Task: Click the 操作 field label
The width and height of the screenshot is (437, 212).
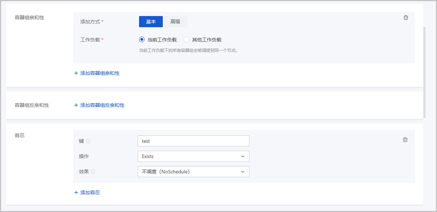Action: click(x=84, y=156)
